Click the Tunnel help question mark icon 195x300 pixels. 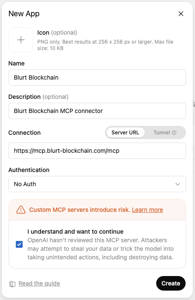tap(174, 133)
